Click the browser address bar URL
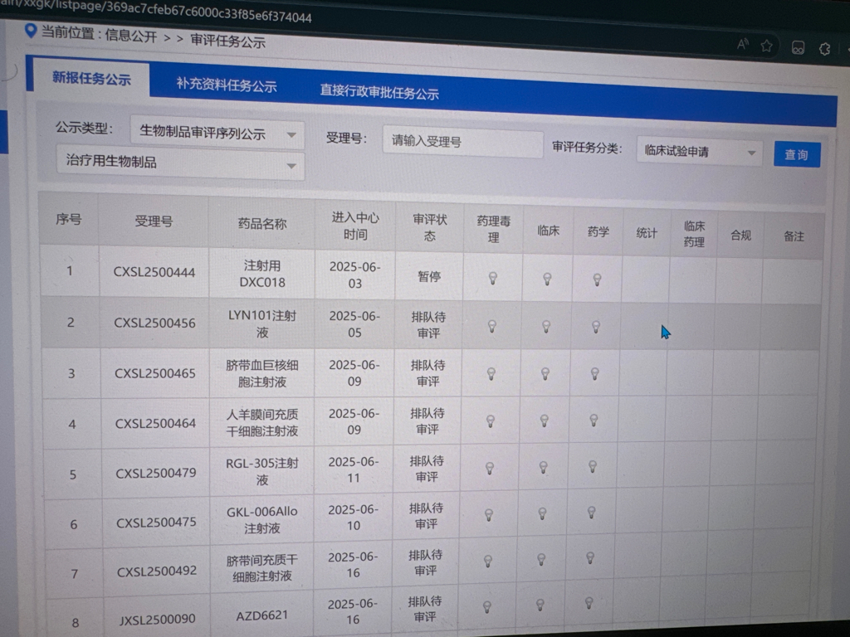The image size is (850, 637). pos(156,10)
